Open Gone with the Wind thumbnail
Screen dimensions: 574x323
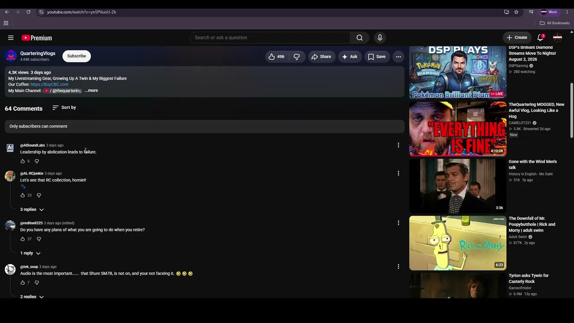pos(457,186)
